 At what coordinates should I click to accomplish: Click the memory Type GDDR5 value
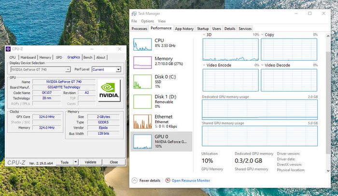103,122
